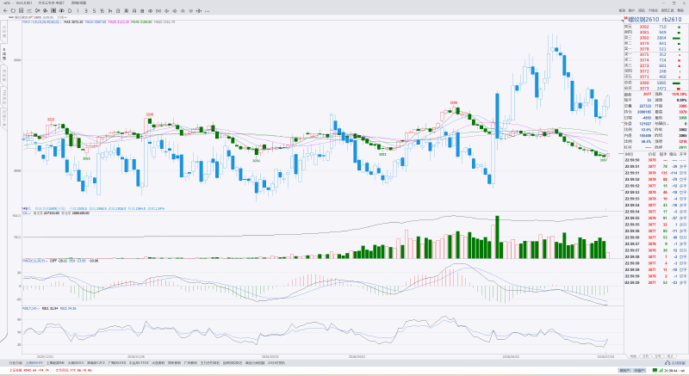Open the 系统工具 menu
This screenshot has height=376, width=689.
tap(667, 10)
